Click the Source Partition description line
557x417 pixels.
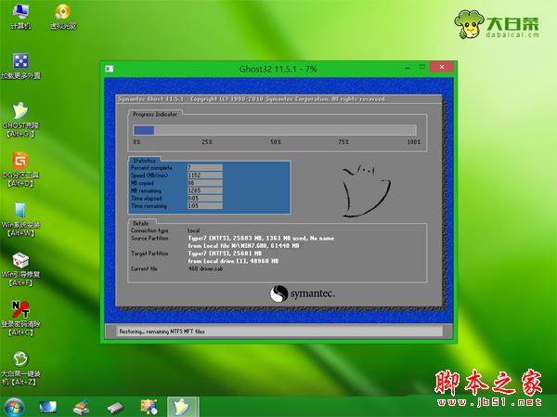click(261, 238)
